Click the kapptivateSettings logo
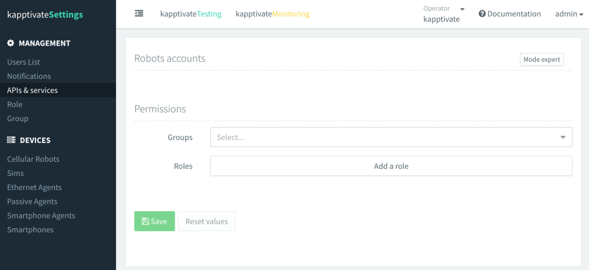 coord(45,15)
